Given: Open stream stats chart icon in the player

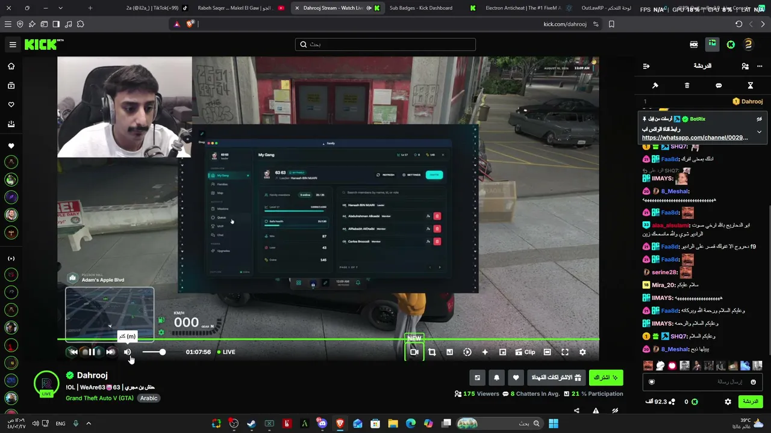Looking at the screenshot, I should click(x=449, y=352).
